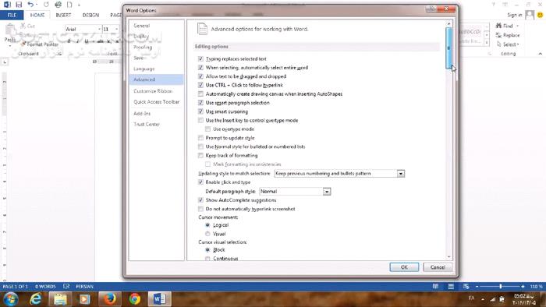The height and width of the screenshot is (307, 546).
Task: Toggle Allow text to be dragged and dropped
Action: (200, 76)
